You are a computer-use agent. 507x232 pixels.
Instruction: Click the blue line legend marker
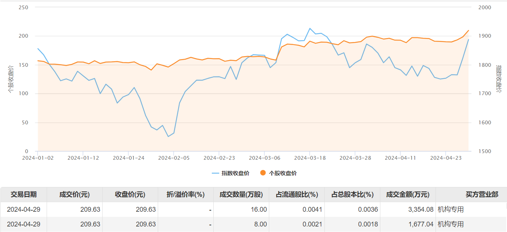(216, 173)
